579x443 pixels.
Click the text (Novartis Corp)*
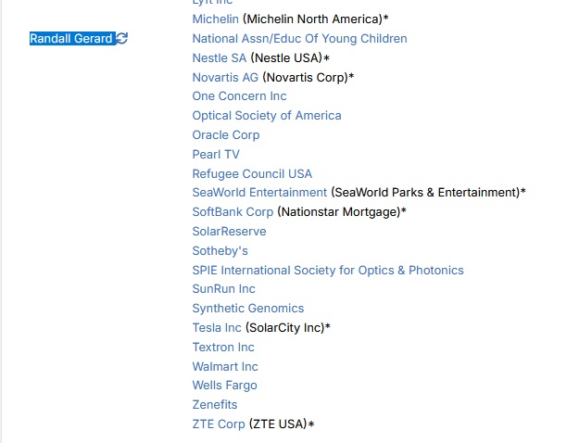point(308,77)
